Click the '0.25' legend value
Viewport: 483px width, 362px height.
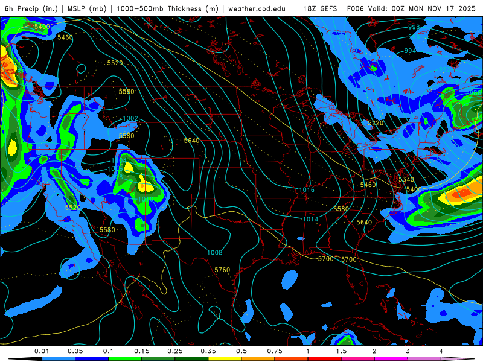pyautogui.click(x=175, y=351)
